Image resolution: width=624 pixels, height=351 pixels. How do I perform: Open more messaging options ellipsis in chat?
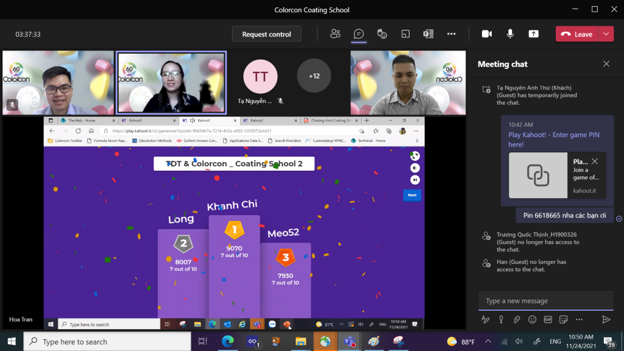point(579,319)
